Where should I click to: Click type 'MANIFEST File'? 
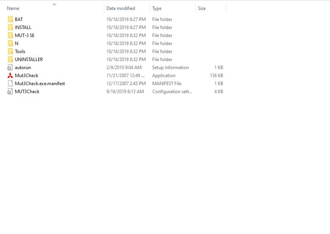pyautogui.click(x=167, y=83)
